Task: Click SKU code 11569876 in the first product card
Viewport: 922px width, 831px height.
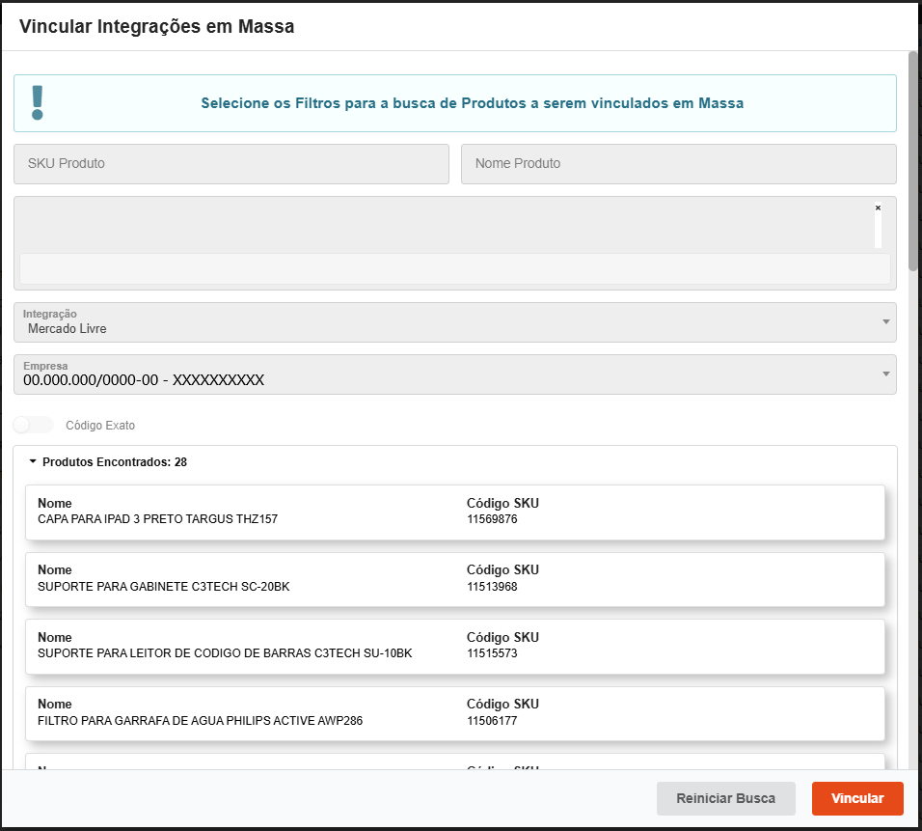Action: pyautogui.click(x=492, y=519)
